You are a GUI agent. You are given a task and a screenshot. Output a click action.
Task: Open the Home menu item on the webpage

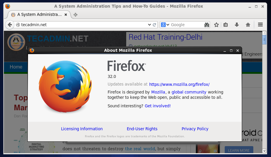pos(16,67)
